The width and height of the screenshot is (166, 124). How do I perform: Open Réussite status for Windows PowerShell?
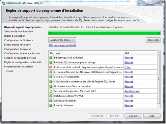click(129, 101)
